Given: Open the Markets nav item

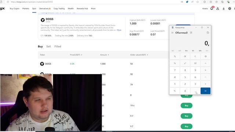Looking at the screenshot, I should pyautogui.click(x=26, y=8).
